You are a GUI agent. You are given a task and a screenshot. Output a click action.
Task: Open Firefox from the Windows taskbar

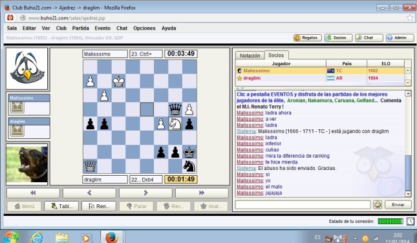112,237
